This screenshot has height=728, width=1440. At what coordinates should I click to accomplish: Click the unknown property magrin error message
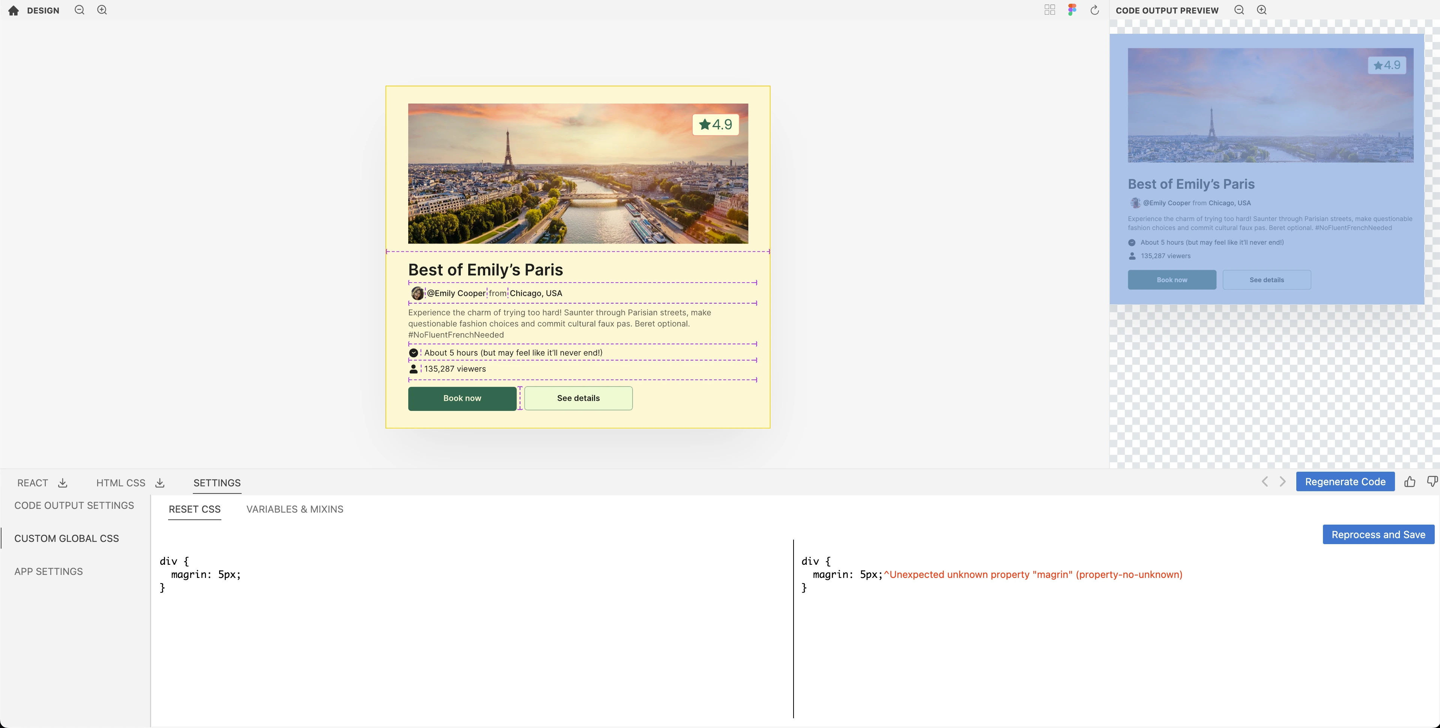pos(1033,574)
